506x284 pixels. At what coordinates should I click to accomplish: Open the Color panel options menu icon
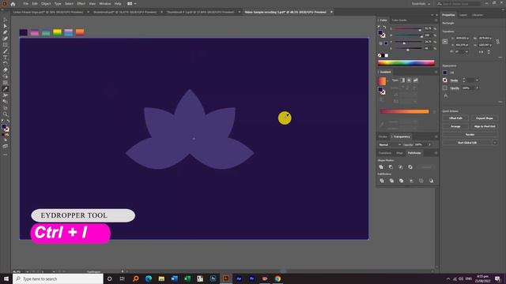436,21
